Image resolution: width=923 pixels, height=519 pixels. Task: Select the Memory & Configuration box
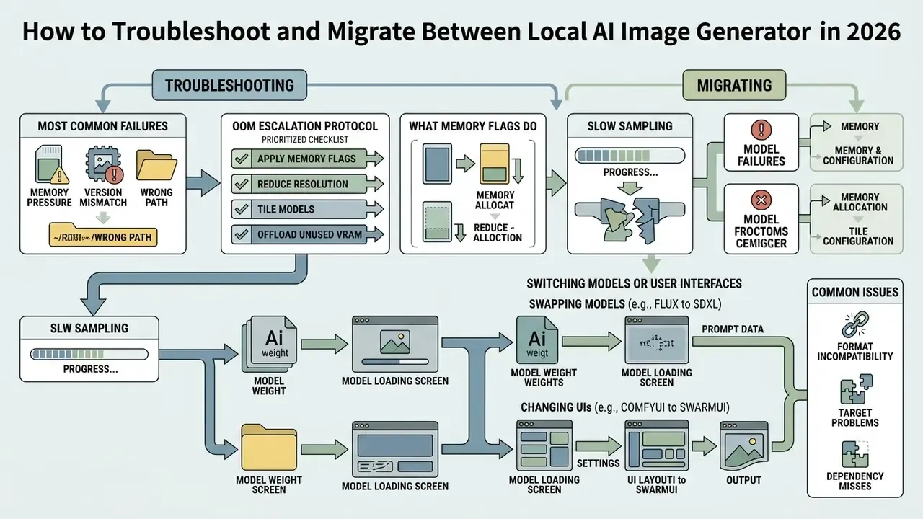858,156
